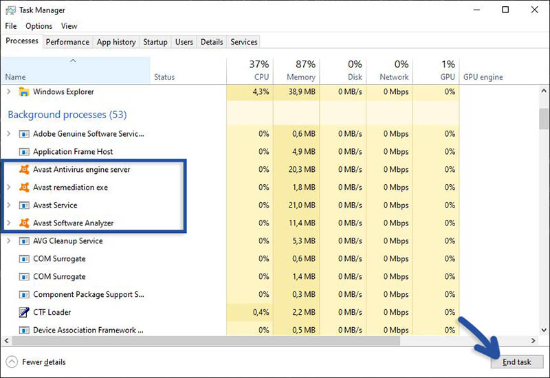The height and width of the screenshot is (378, 550).
Task: Click the AVG Cleanup Service icon
Action: 24,241
